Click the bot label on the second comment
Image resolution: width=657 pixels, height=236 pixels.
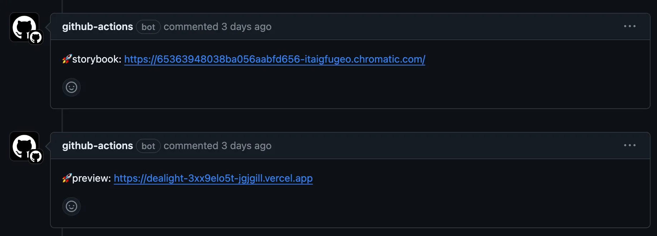click(148, 146)
